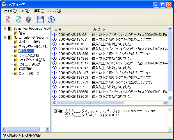Click tree pane scroll left arrow
Screen dimensions: 174x140
pyautogui.click(x=4, y=129)
